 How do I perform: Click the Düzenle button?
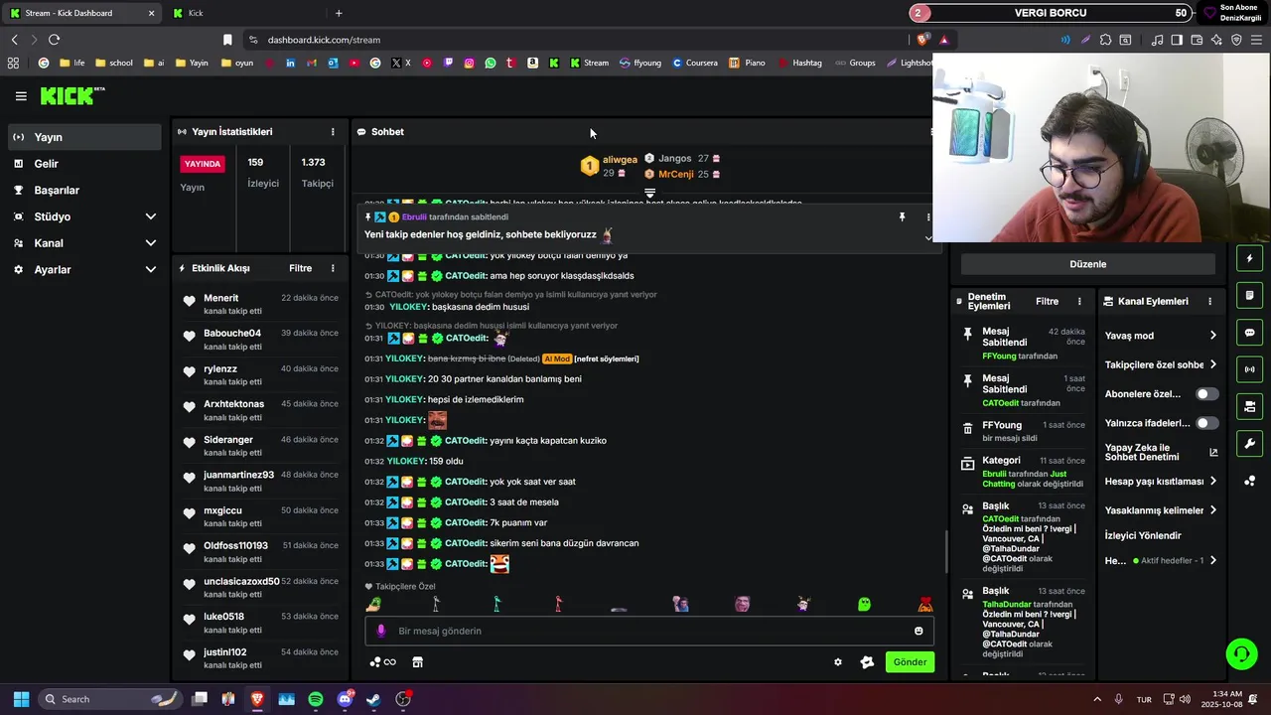(x=1087, y=264)
